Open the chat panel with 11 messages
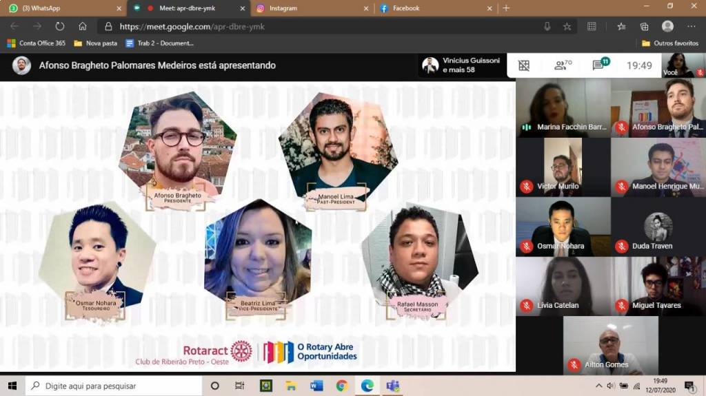This screenshot has width=706, height=396. [x=598, y=65]
